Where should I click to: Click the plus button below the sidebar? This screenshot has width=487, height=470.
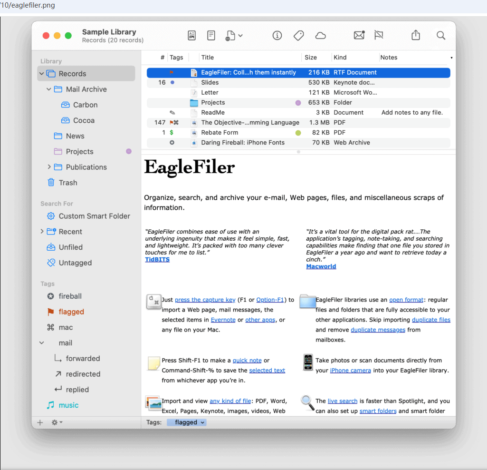pos(40,422)
